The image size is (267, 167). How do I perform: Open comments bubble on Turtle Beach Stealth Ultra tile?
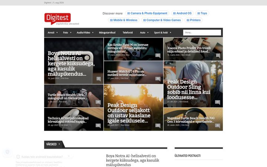point(98,102)
